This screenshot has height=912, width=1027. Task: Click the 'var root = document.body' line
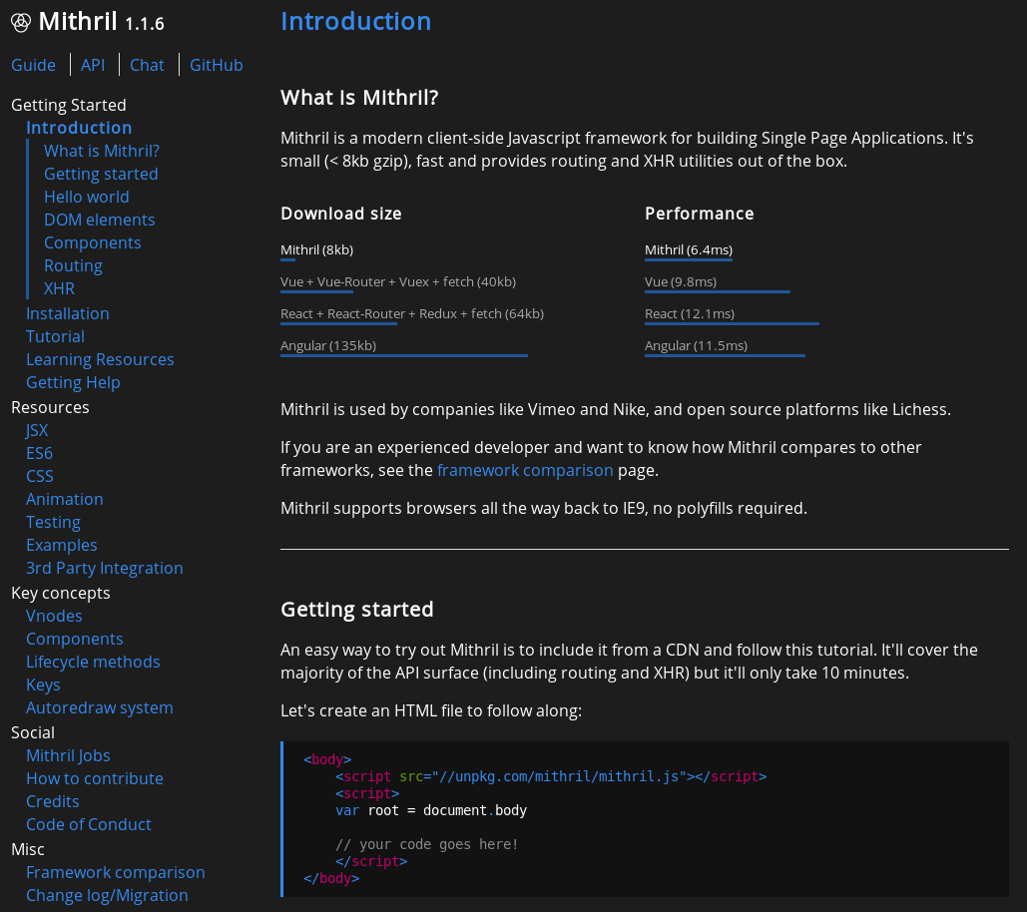tap(431, 810)
